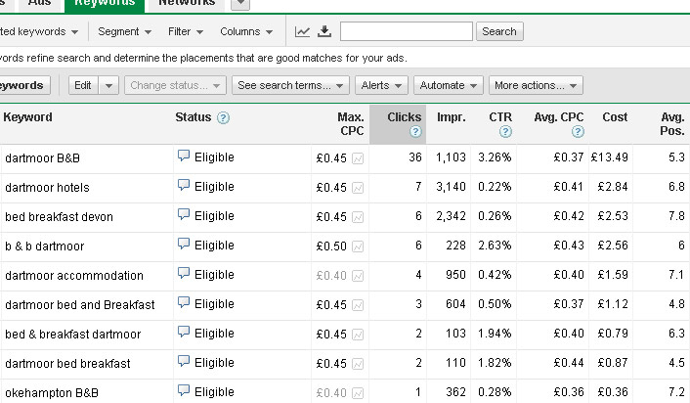Click the dartmoor accommodation keyword

(74, 276)
